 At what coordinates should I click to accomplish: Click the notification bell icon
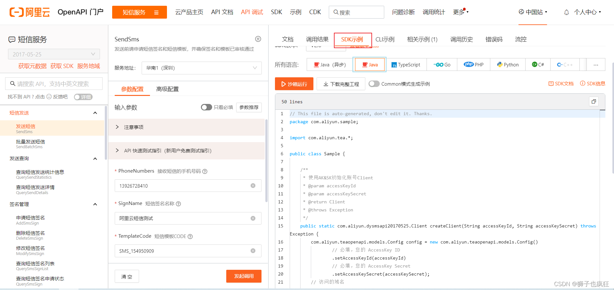(566, 12)
